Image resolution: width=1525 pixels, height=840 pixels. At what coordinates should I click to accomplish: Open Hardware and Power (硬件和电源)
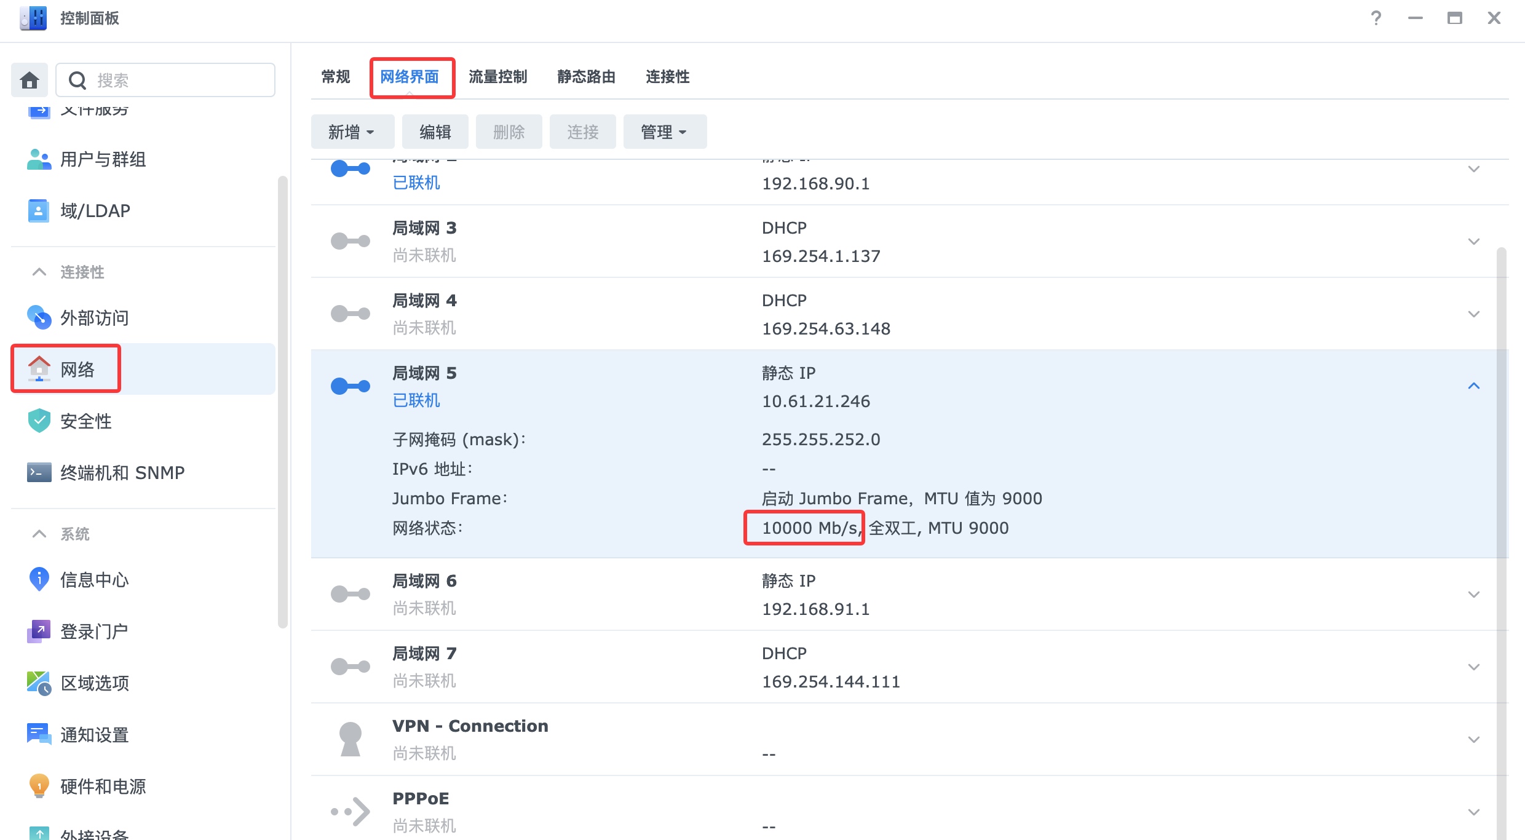pyautogui.click(x=103, y=787)
